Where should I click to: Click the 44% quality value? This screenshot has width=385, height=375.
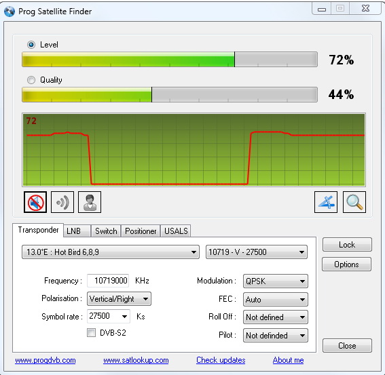click(x=342, y=95)
